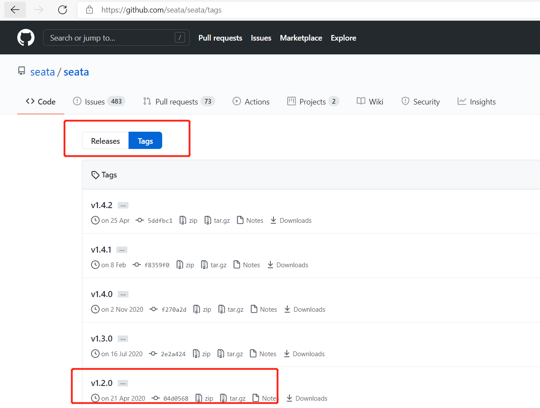This screenshot has height=408, width=540.
Task: Open Marketplace in top navigation
Action: click(x=301, y=38)
